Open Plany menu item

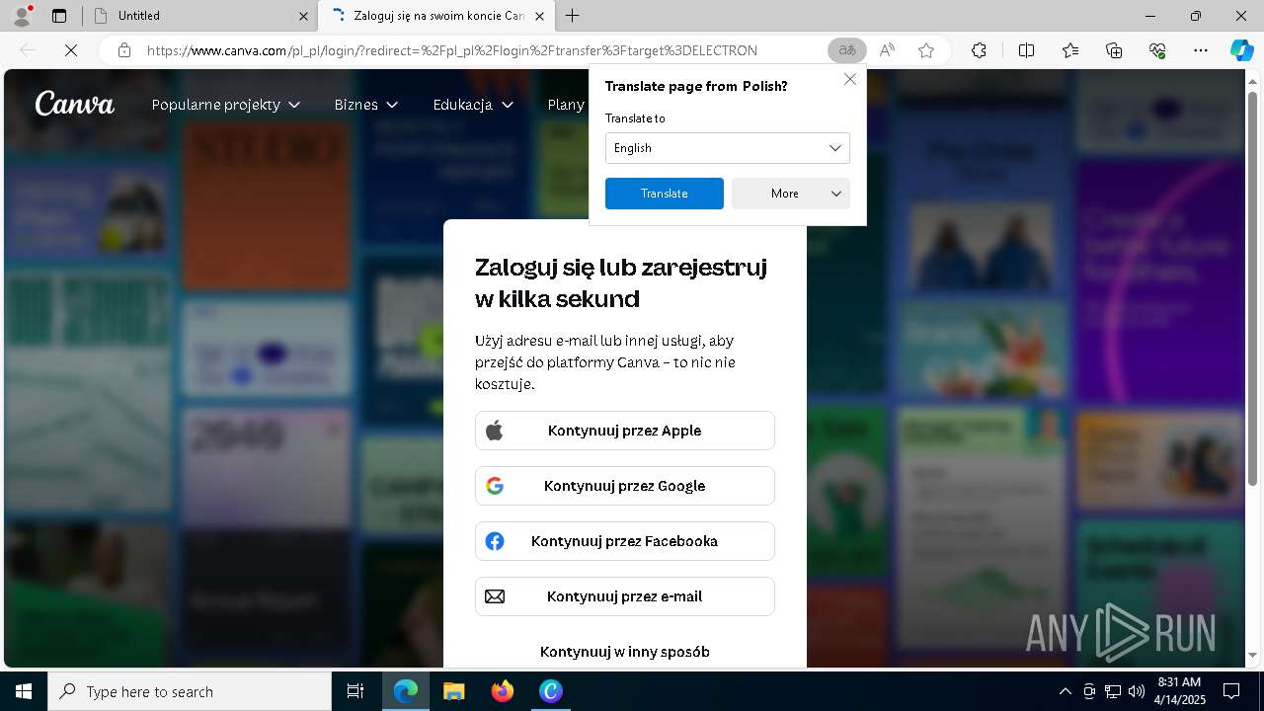567,105
